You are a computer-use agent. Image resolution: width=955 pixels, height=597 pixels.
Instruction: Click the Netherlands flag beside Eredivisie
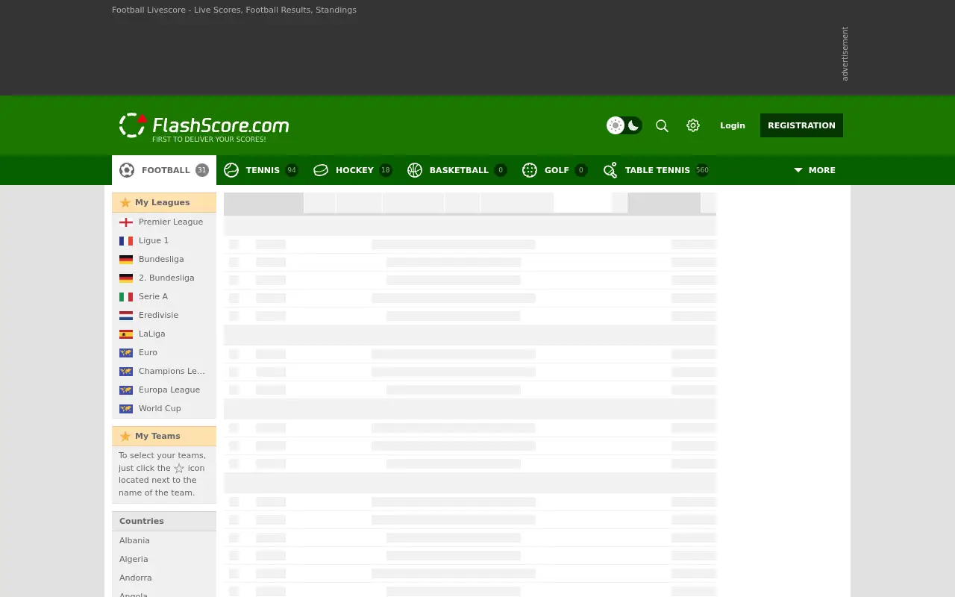pyautogui.click(x=126, y=315)
